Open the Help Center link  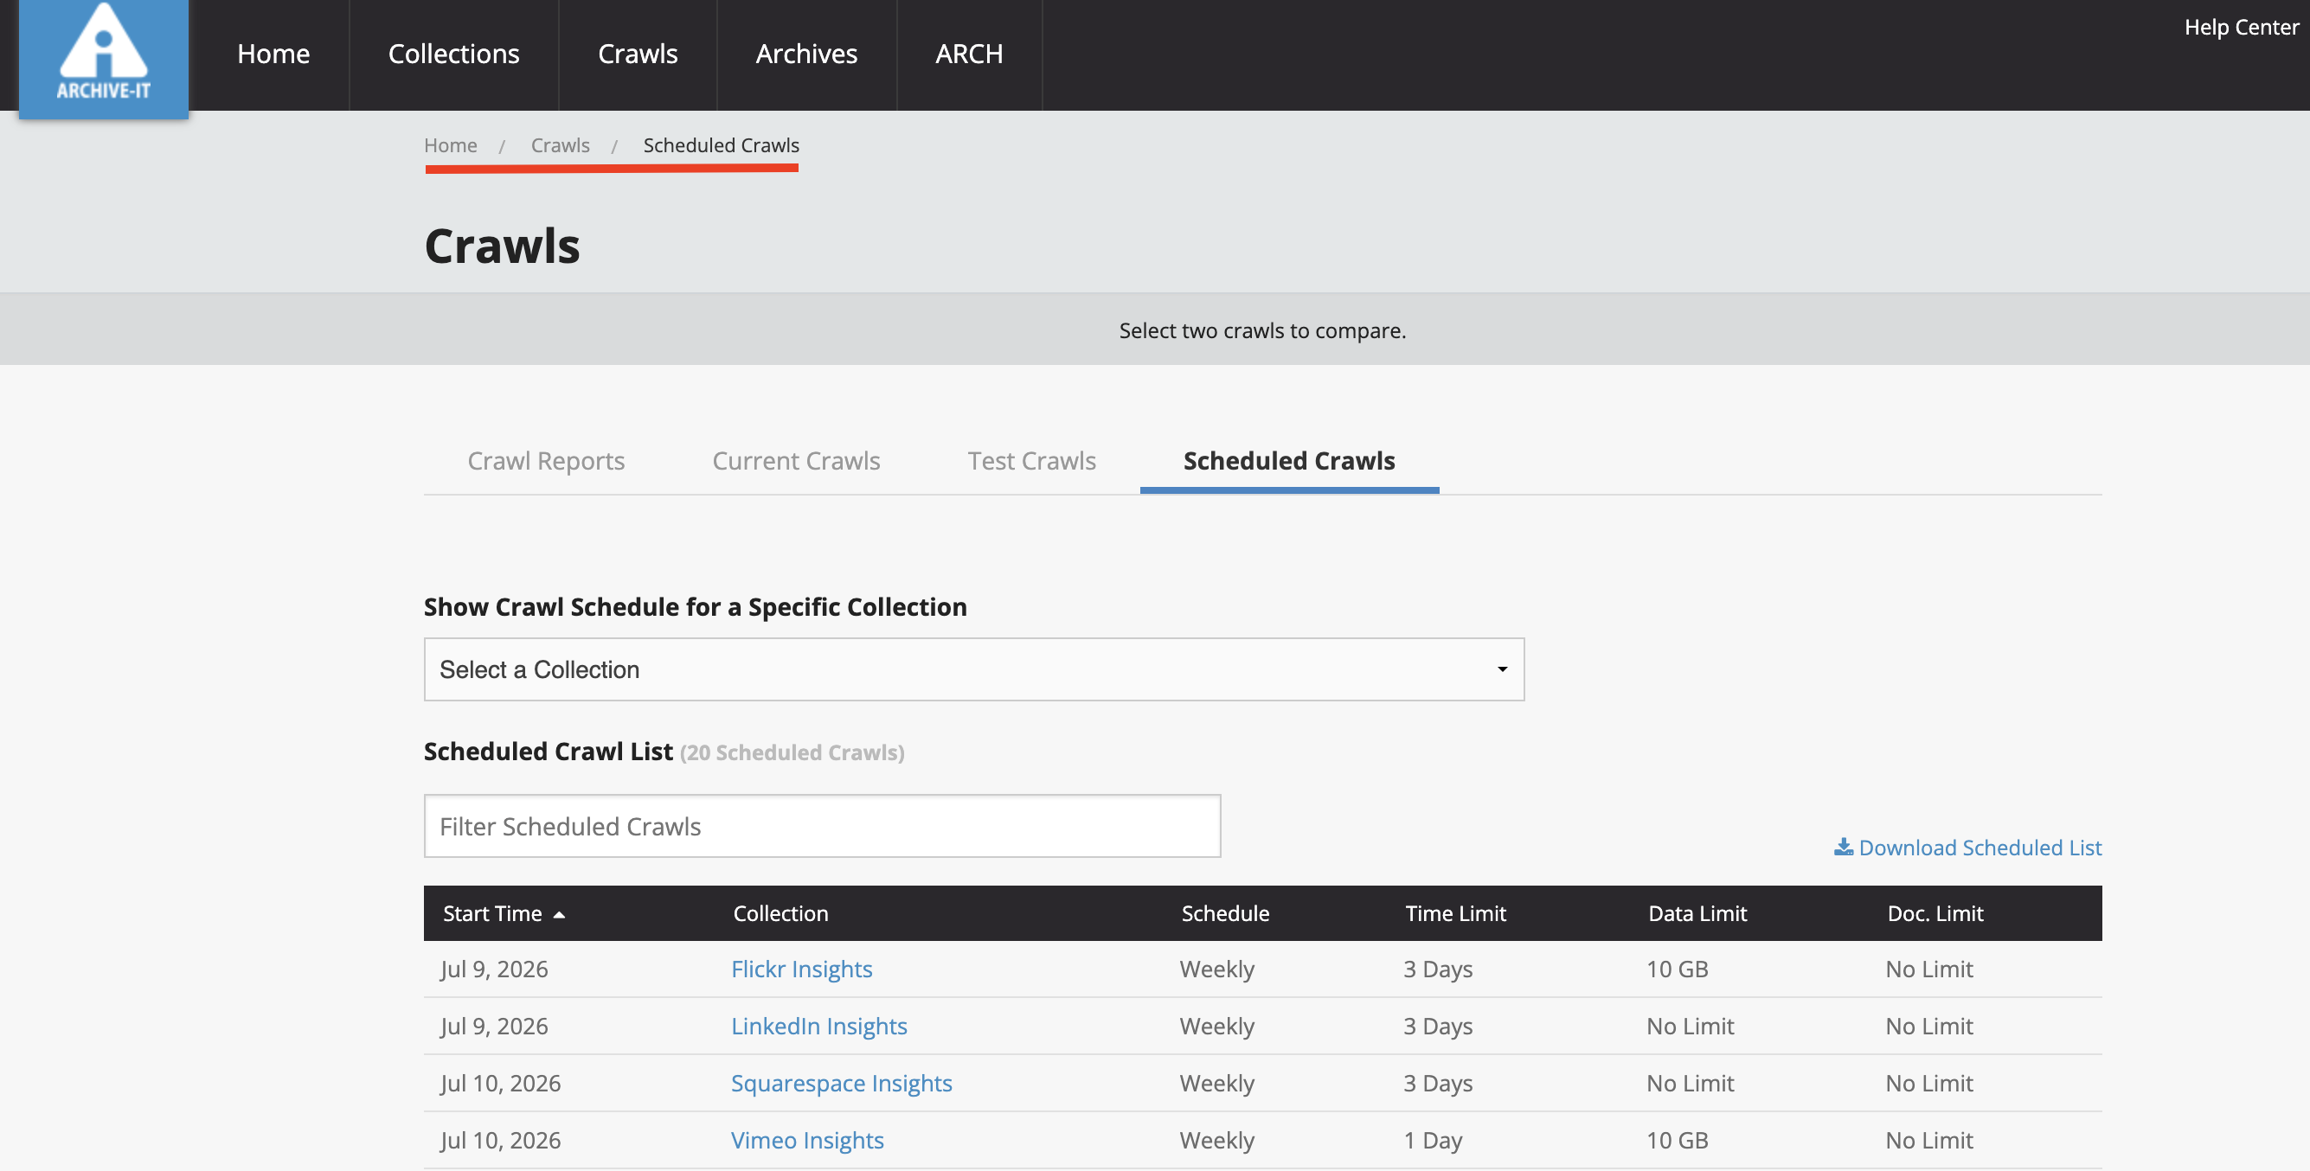(2241, 27)
